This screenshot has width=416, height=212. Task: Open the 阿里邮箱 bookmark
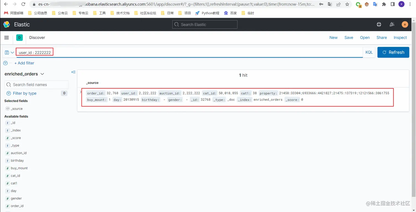[13, 13]
